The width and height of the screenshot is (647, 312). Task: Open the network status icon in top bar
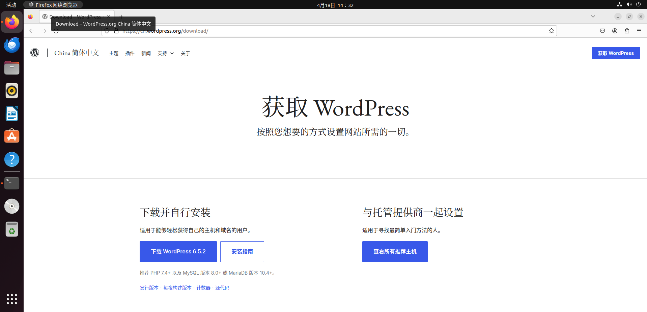(x=619, y=5)
